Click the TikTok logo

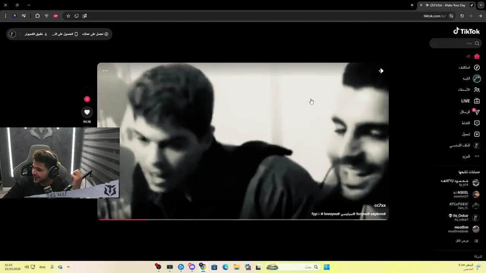click(467, 31)
